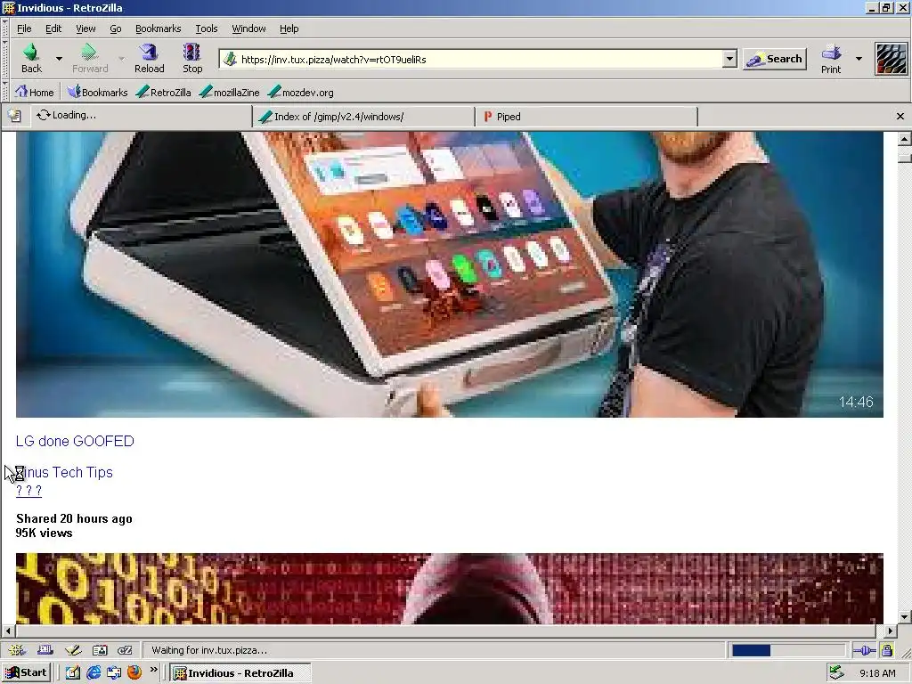Image resolution: width=912 pixels, height=684 pixels.
Task: Switch to the Piped tab
Action: point(586,117)
